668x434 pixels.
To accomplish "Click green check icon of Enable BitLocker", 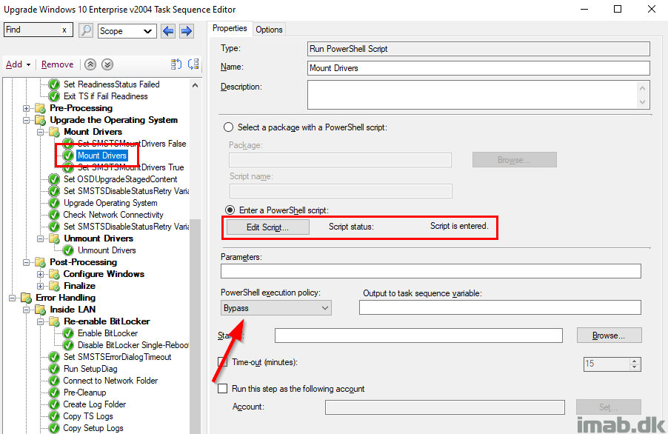I will (x=68, y=333).
